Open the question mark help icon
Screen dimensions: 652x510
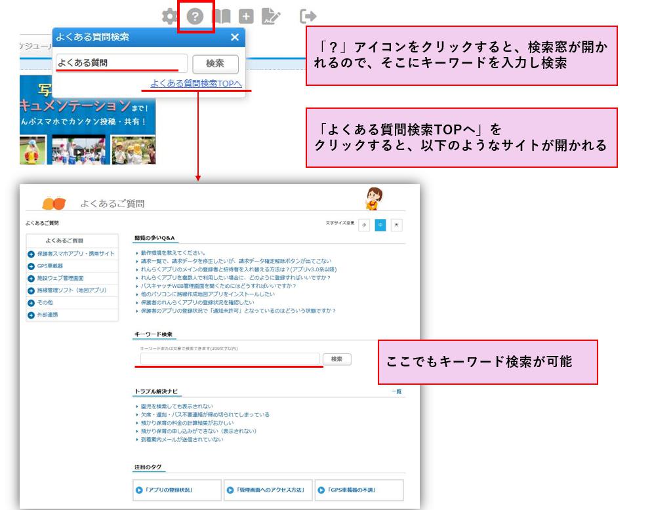[x=195, y=16]
